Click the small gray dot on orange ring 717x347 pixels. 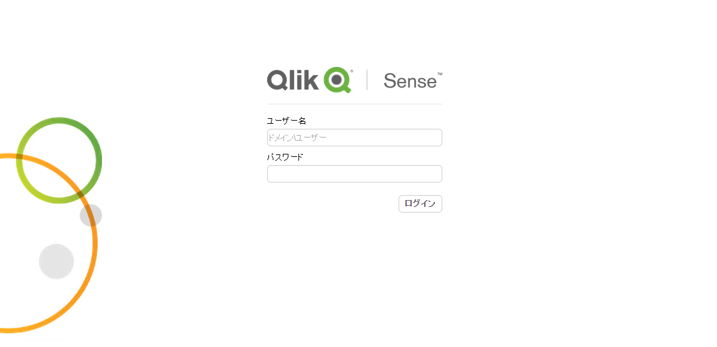91,215
